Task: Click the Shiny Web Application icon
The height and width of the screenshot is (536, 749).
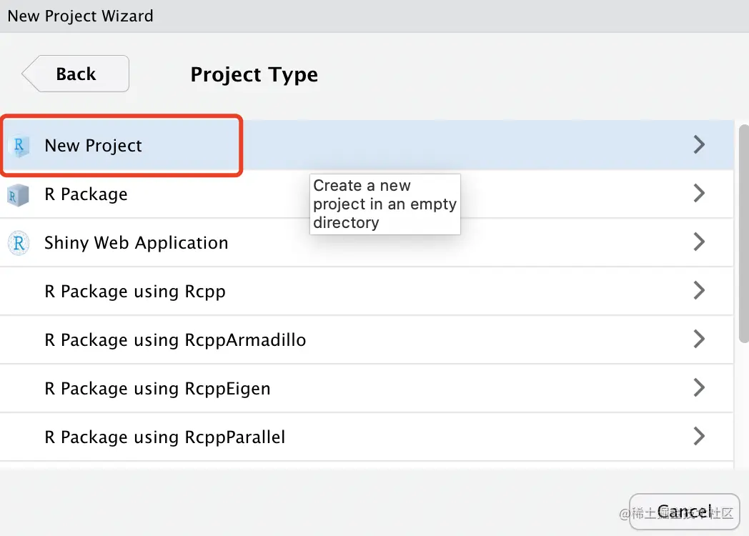Action: pos(19,243)
